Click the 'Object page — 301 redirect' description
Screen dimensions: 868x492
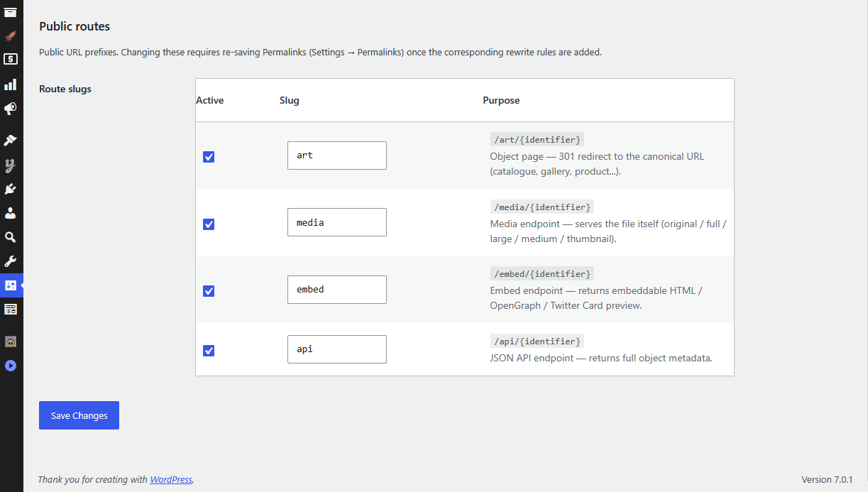click(597, 164)
